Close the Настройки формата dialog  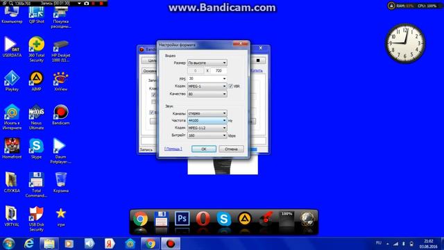(241, 43)
